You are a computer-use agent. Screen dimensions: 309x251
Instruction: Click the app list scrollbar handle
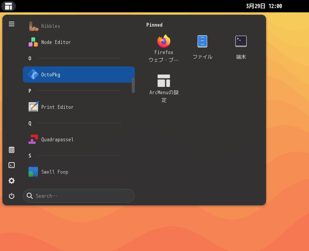133,85
